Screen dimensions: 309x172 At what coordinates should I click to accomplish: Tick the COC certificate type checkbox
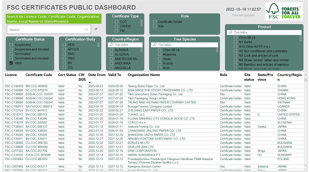click(x=115, y=22)
